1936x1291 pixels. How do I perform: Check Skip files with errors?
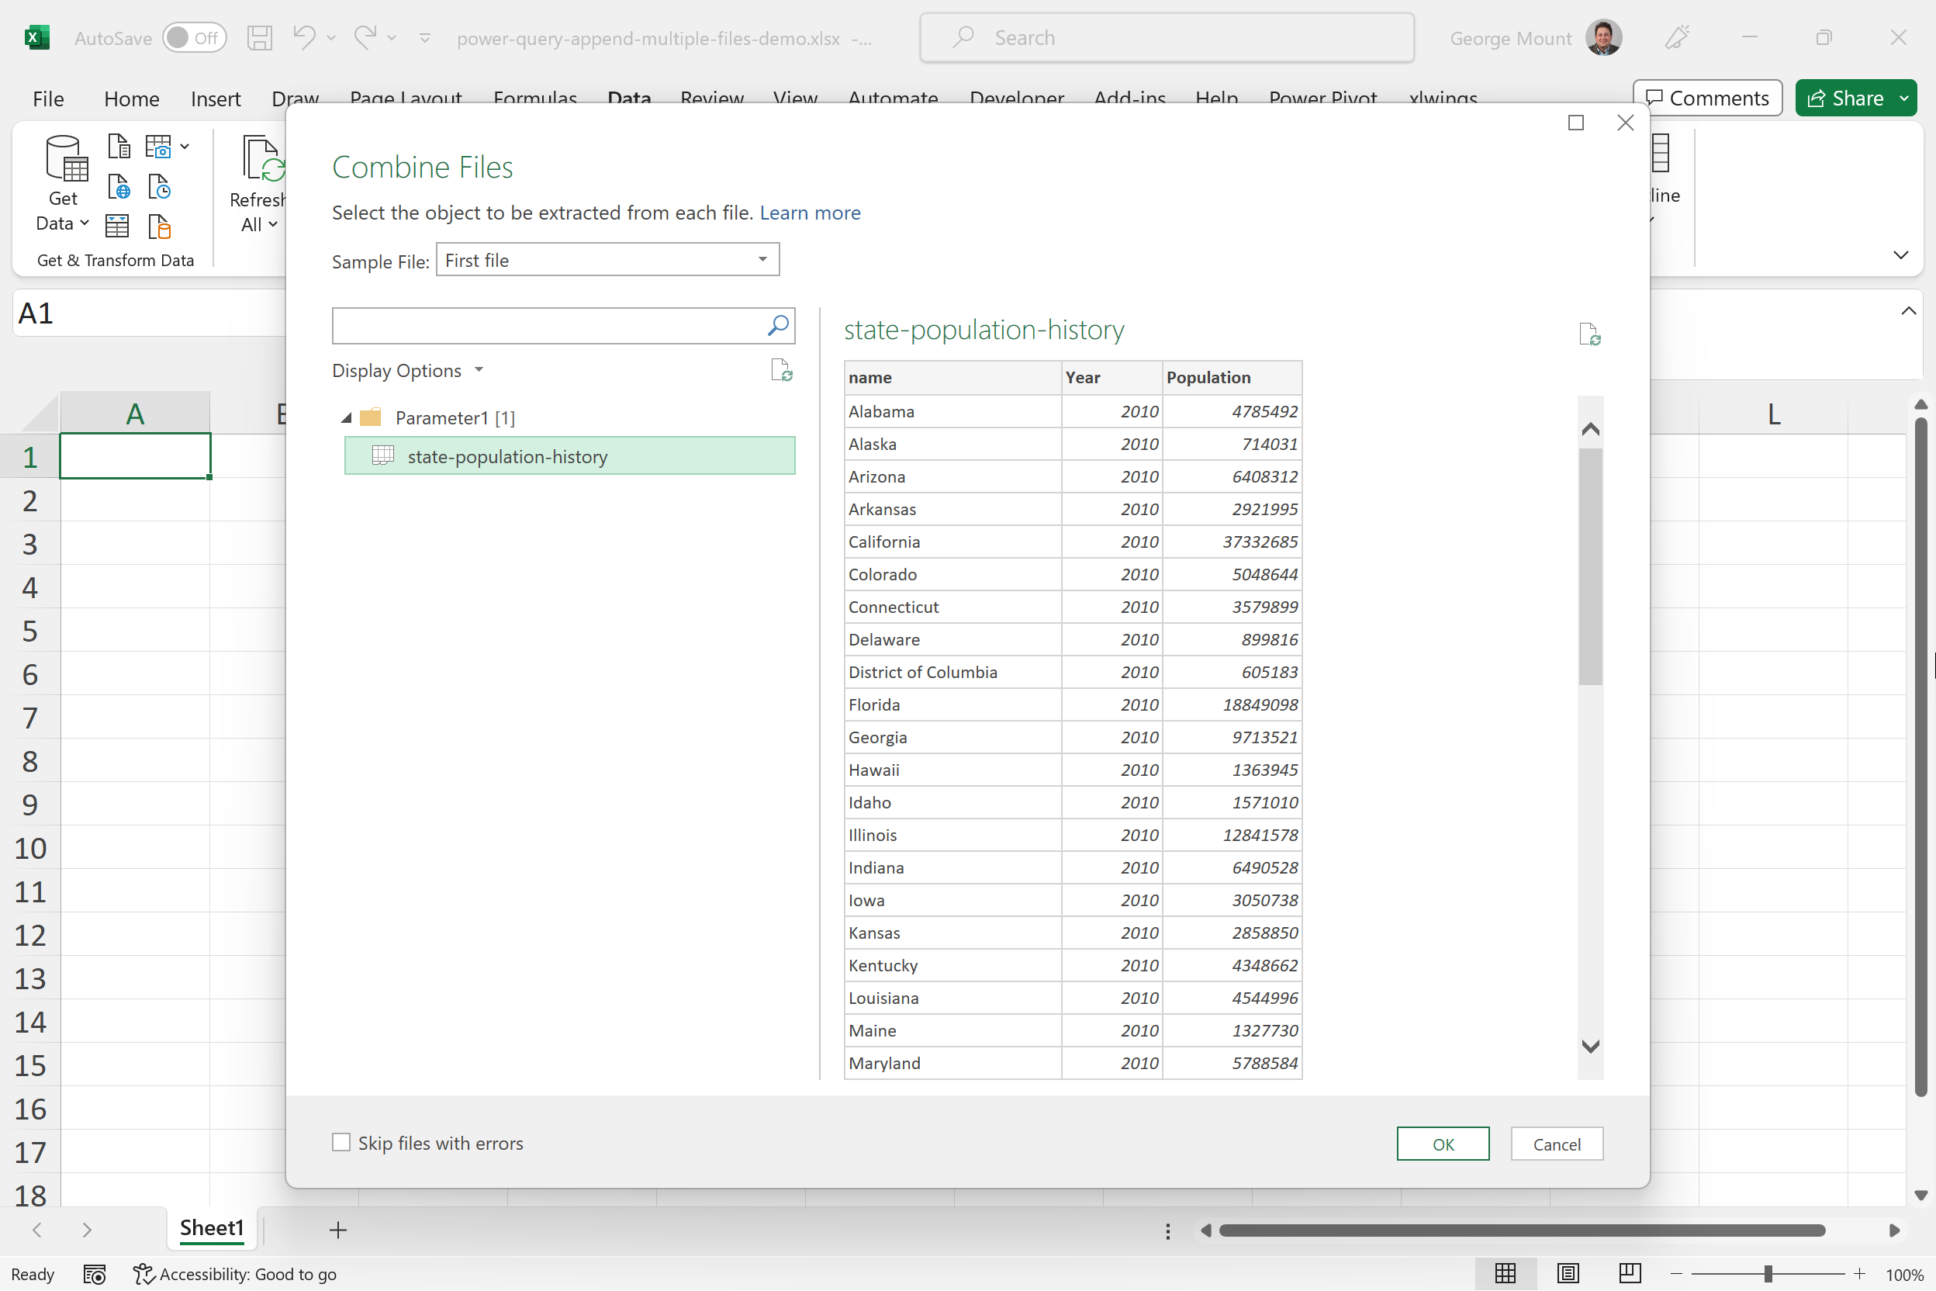(341, 1143)
